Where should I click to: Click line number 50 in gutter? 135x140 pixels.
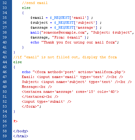5,92
